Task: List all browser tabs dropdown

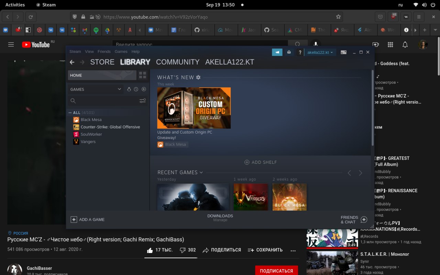Action: click(436, 30)
